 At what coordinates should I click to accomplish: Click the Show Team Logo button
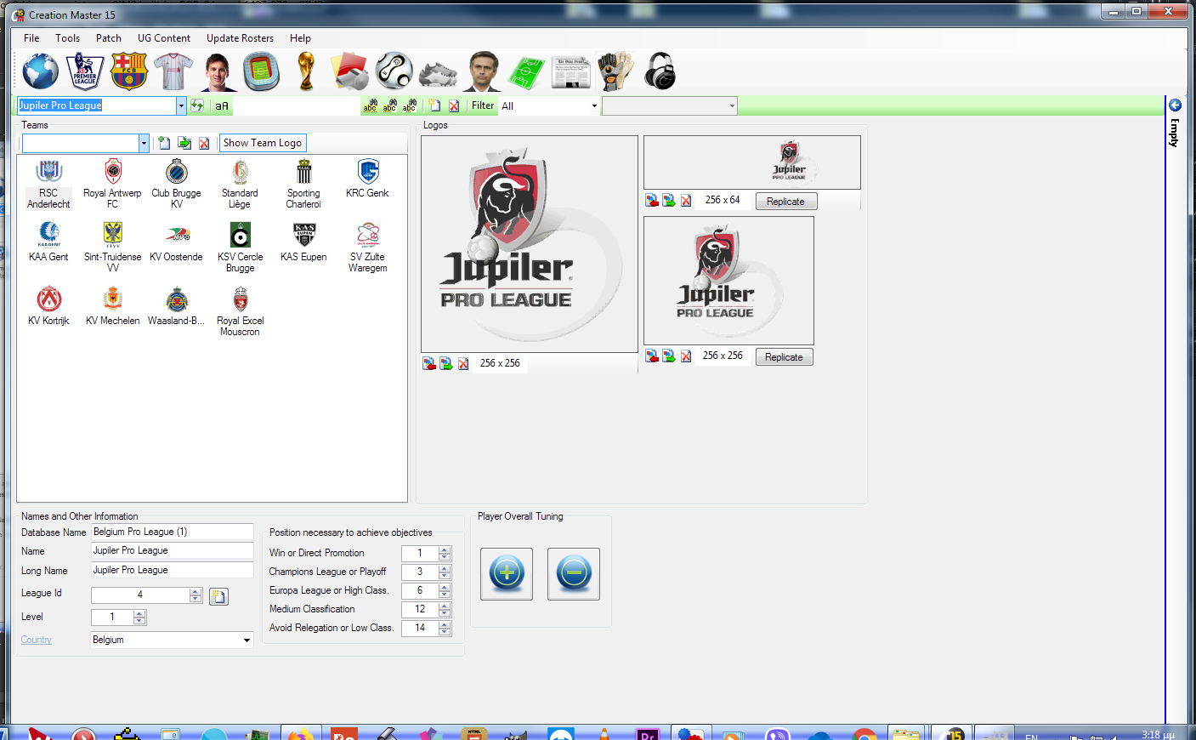click(x=263, y=143)
